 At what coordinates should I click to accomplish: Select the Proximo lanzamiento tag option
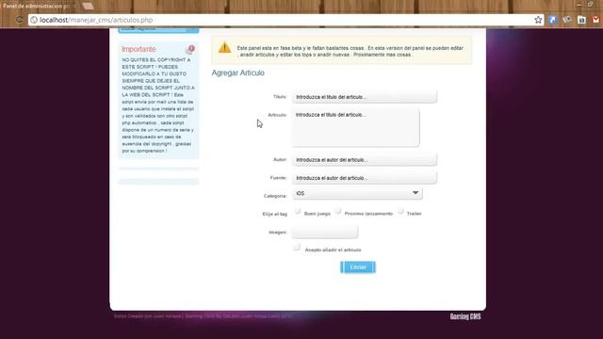(x=338, y=211)
